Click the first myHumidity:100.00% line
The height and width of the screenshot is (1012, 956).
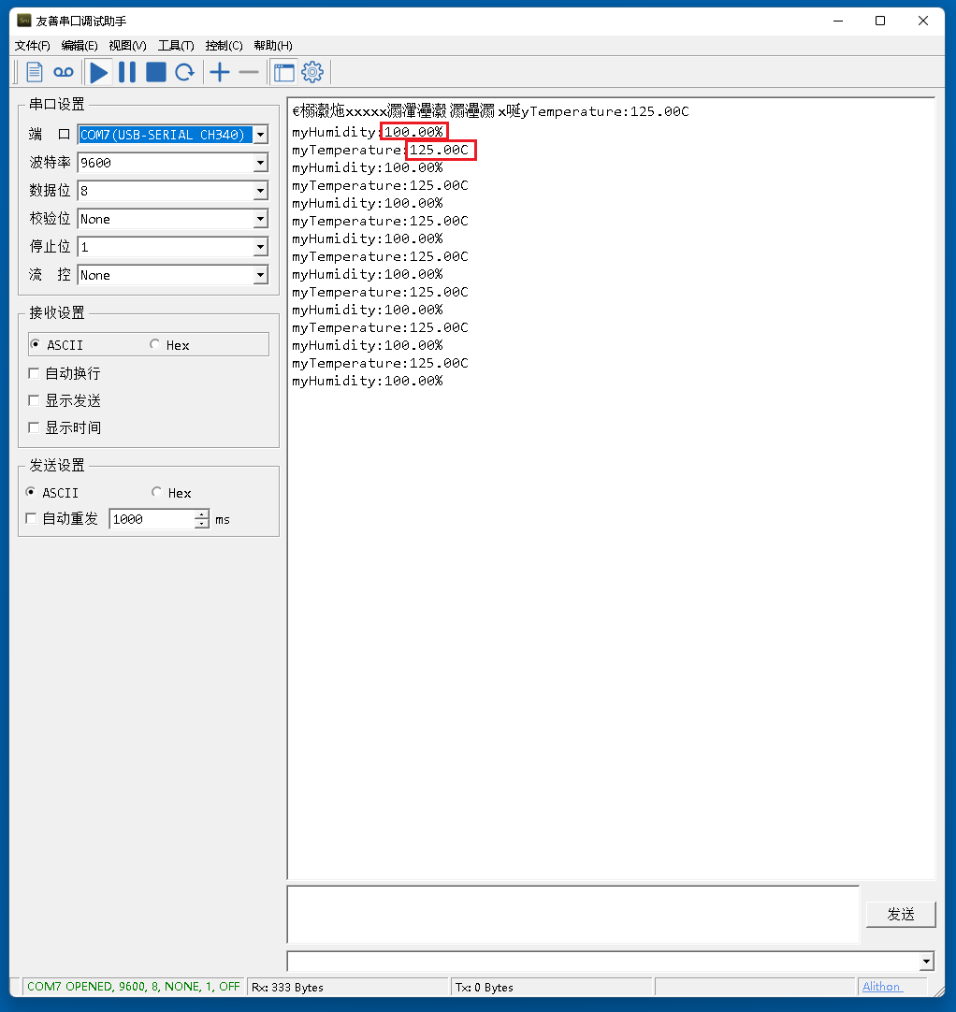click(x=368, y=132)
